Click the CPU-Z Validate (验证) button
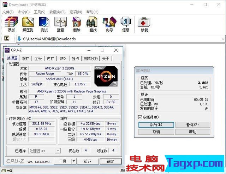 coord(88,161)
